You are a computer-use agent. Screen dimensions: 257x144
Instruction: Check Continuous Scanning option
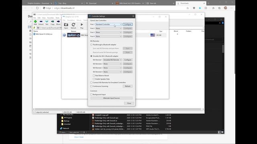[91, 86]
